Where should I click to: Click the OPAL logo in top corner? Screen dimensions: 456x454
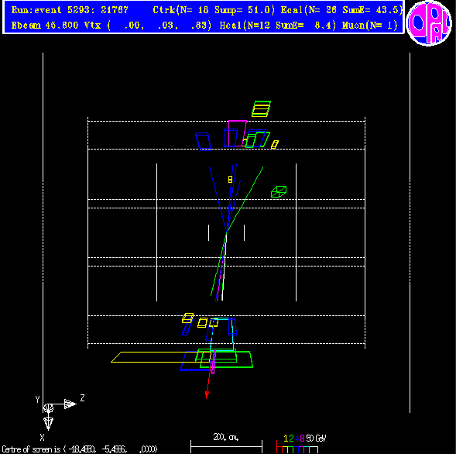(429, 23)
